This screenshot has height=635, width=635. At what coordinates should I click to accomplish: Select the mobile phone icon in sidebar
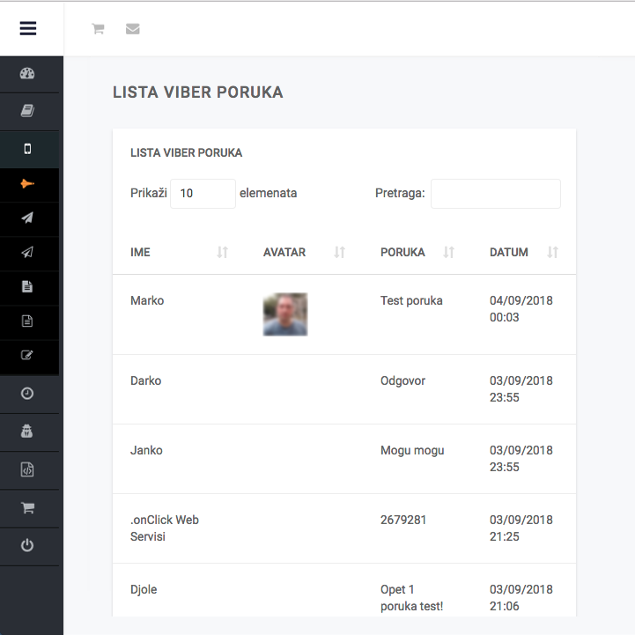tap(27, 149)
